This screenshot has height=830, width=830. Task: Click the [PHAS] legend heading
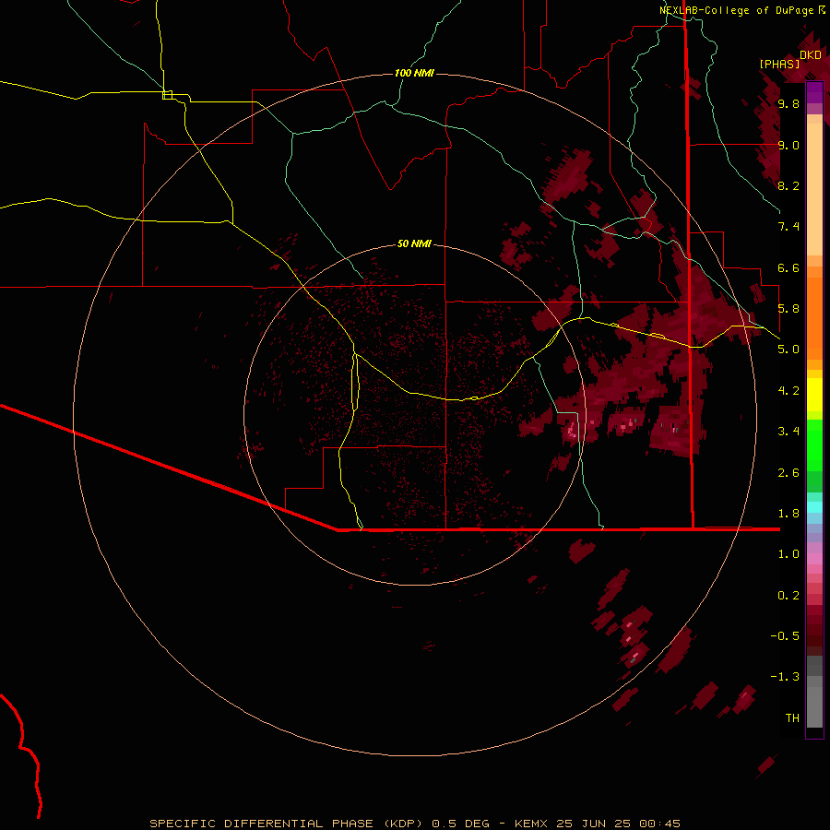coord(779,64)
